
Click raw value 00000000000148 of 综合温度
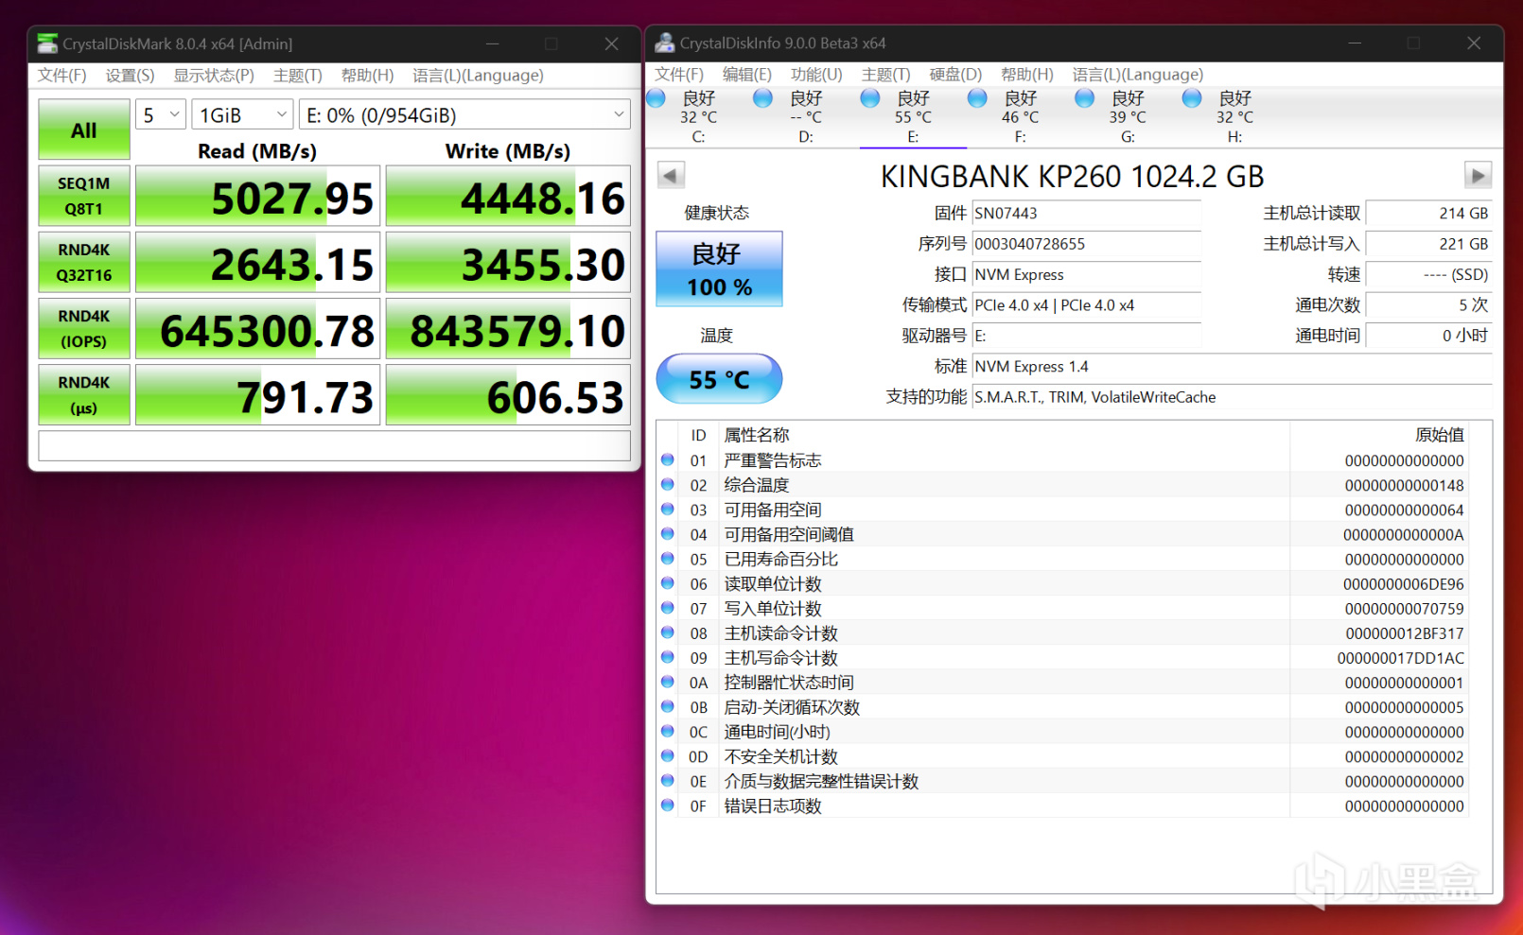pos(1404,485)
